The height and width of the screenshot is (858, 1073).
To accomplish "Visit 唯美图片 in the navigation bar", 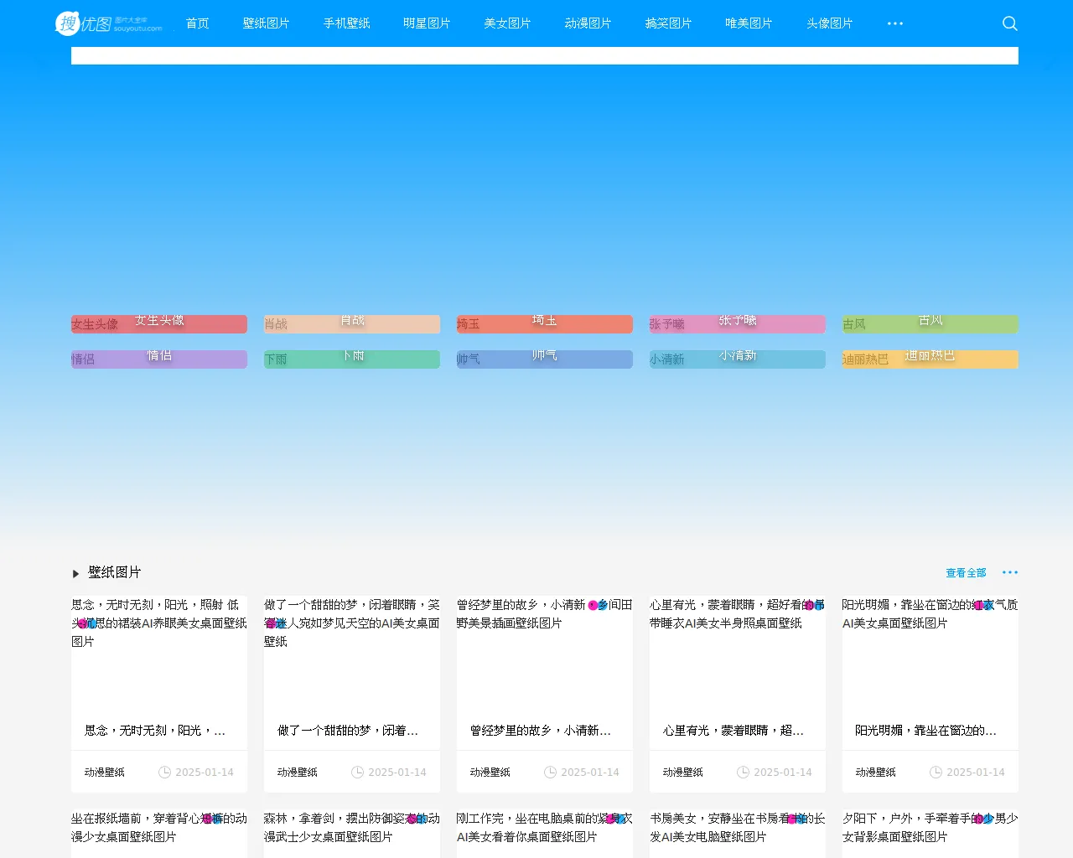I will point(749,23).
